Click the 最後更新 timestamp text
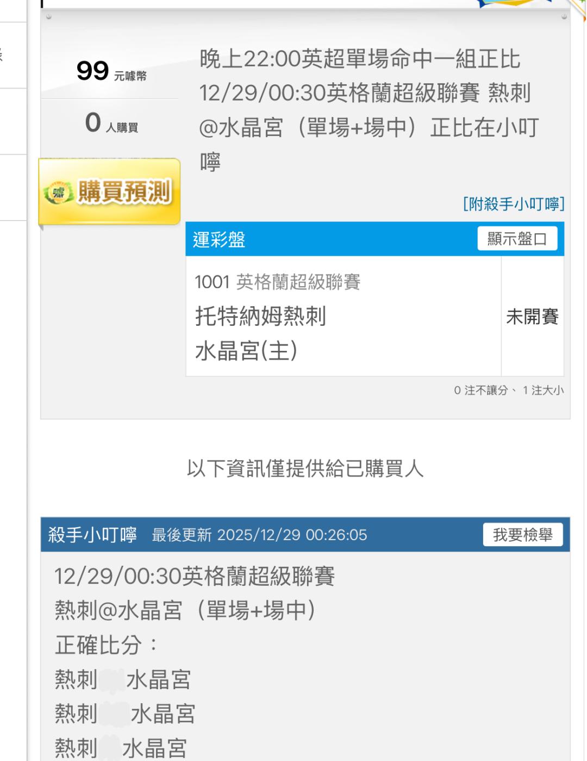Image resolution: width=587 pixels, height=761 pixels. click(259, 535)
